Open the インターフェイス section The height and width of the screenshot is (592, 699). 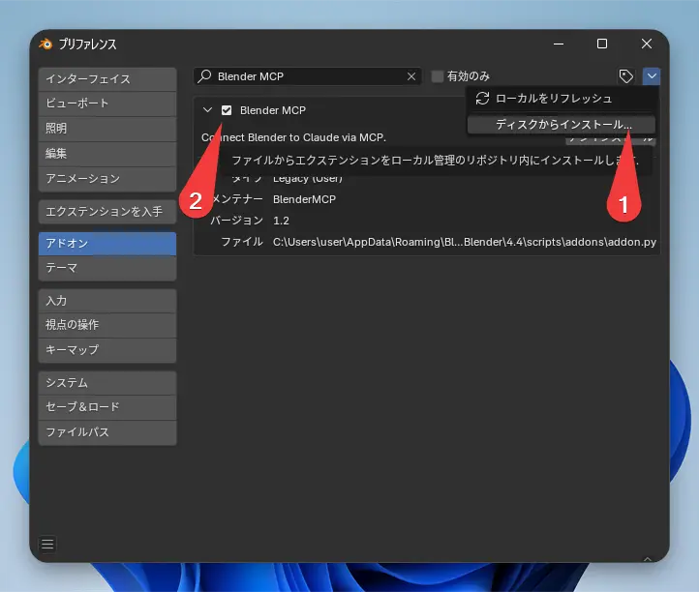coord(107,79)
